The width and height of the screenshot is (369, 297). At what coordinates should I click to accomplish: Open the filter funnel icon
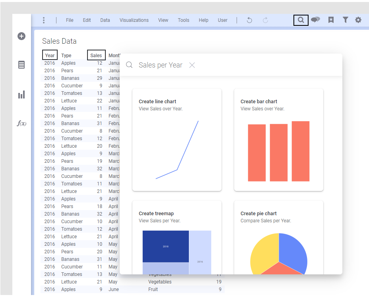click(x=346, y=20)
